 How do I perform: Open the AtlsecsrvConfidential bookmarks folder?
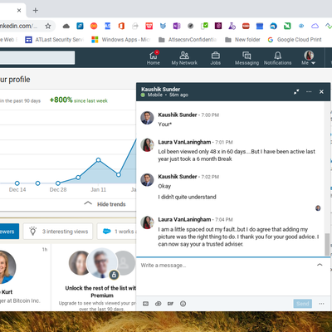[188, 40]
